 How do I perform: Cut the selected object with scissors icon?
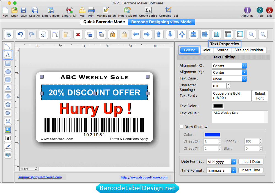click(x=43, y=34)
